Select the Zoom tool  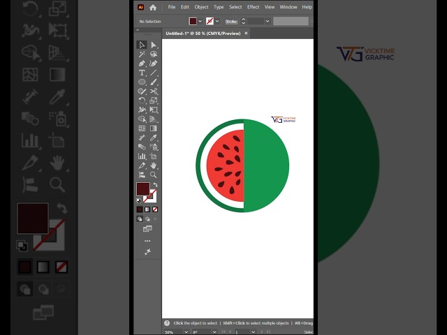[x=154, y=174]
